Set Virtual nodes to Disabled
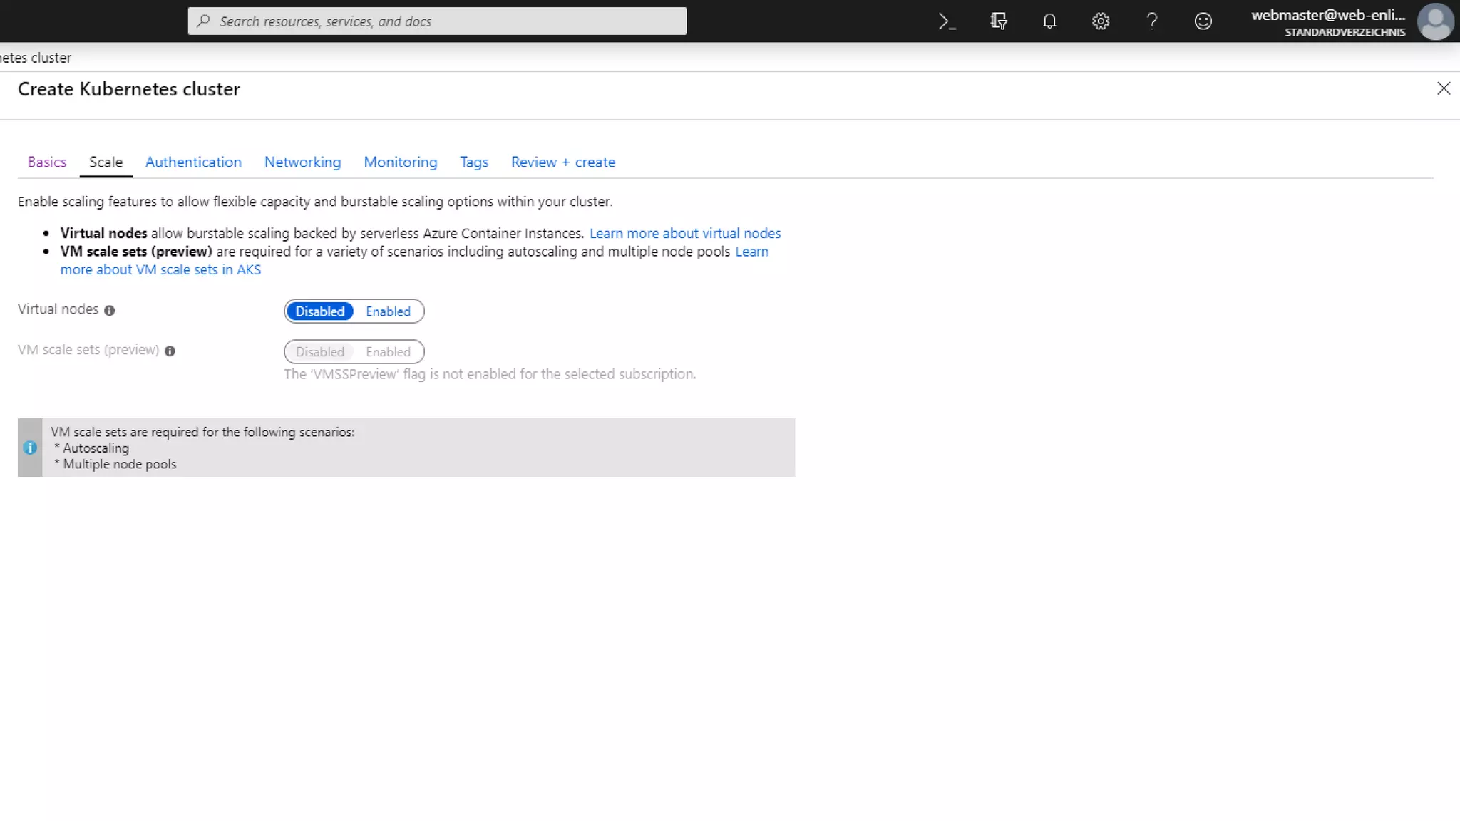1460x821 pixels. (320, 311)
